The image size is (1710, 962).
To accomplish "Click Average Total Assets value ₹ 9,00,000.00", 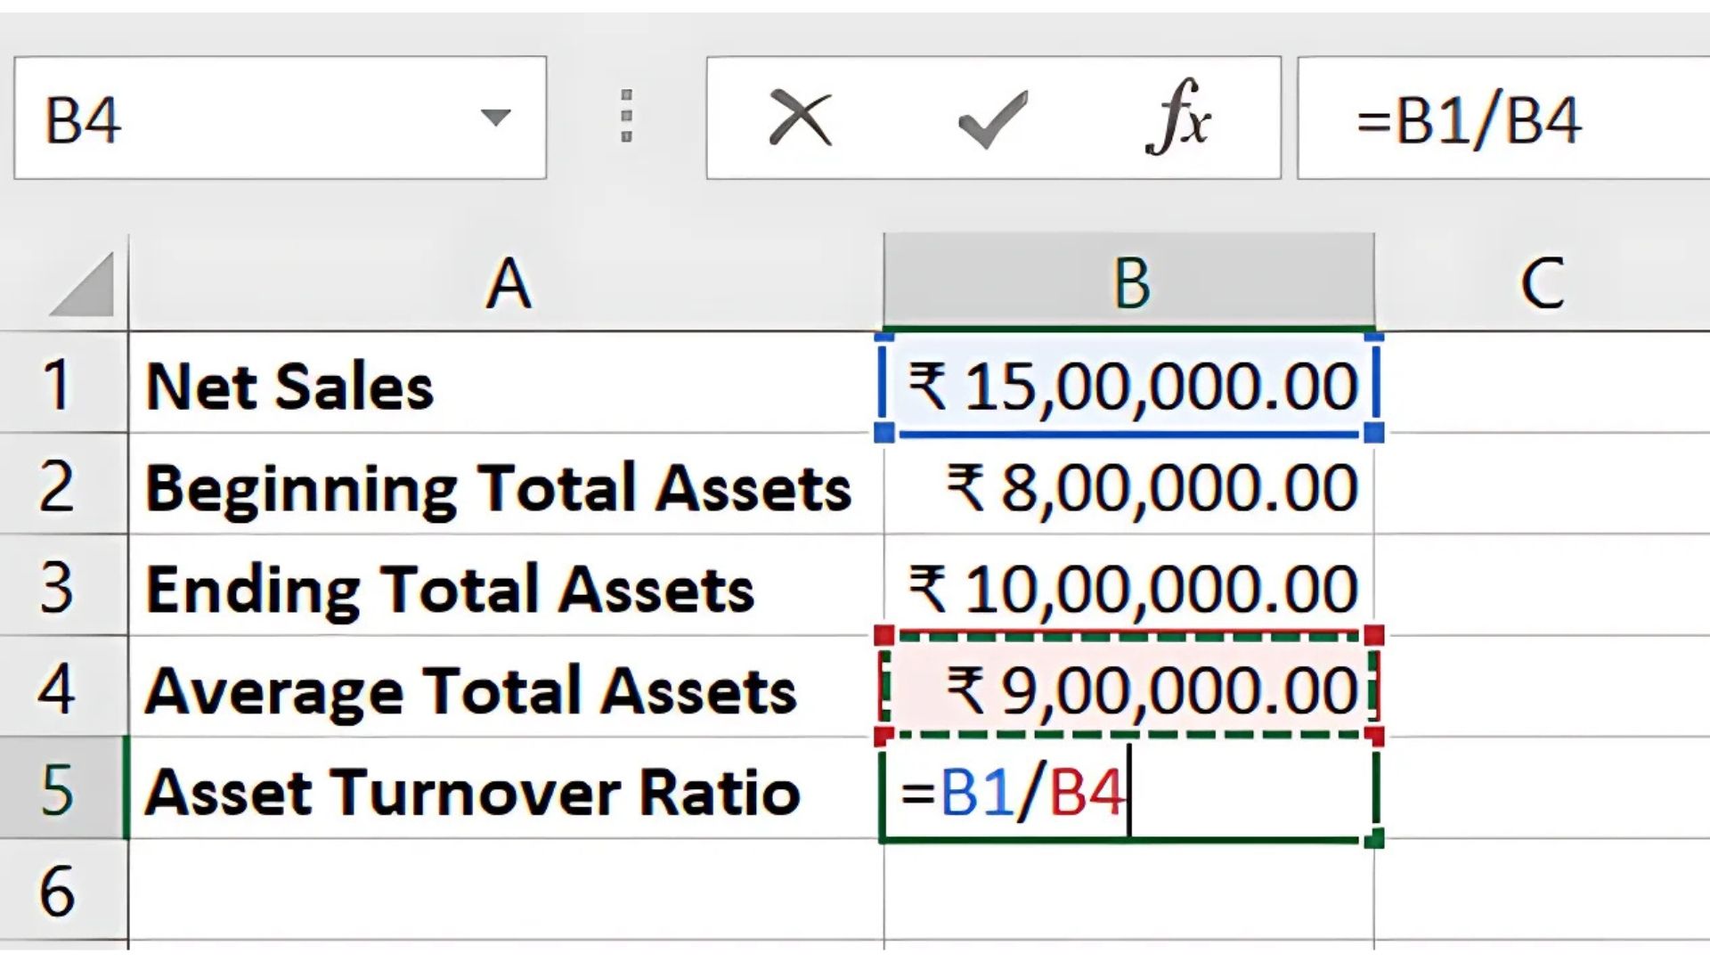I will (1129, 689).
